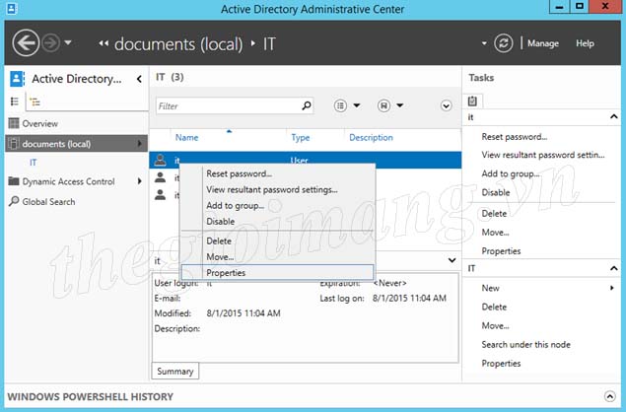Select documents (local) navigation node
The image size is (626, 412).
pyautogui.click(x=76, y=143)
